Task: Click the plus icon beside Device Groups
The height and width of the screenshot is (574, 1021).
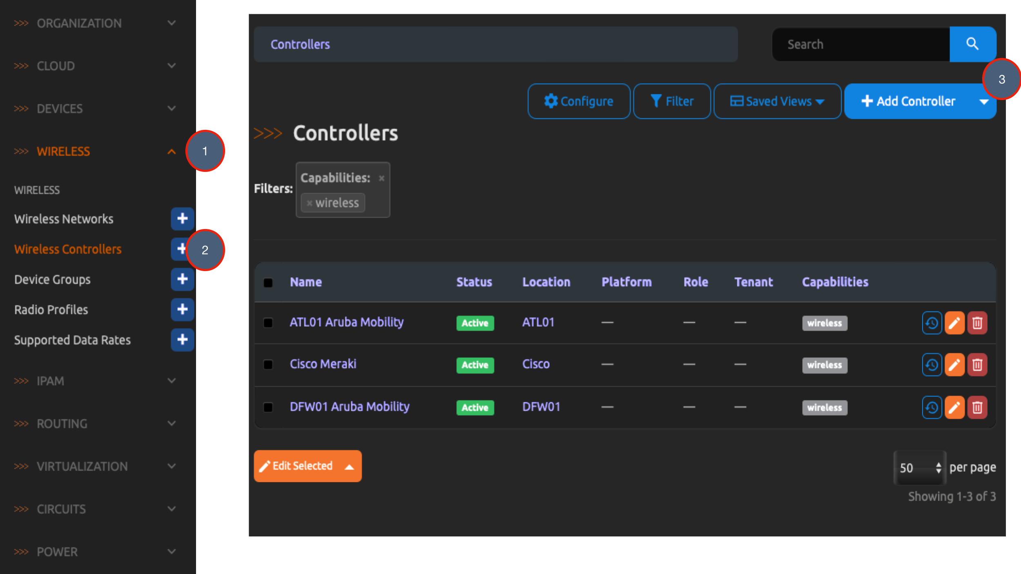Action: pos(182,279)
